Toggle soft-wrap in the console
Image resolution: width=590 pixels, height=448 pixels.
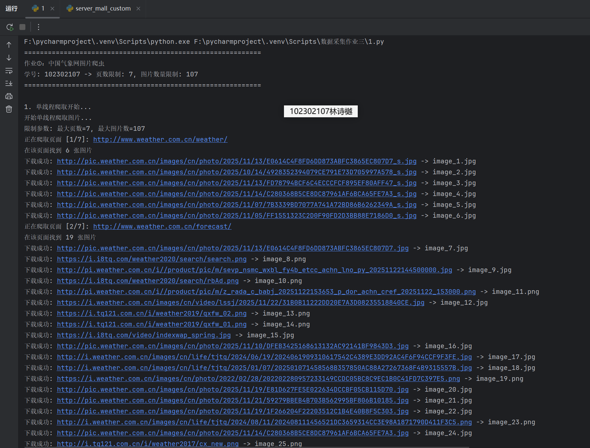point(9,70)
